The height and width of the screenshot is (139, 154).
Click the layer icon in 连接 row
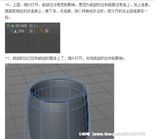coord(31,31)
